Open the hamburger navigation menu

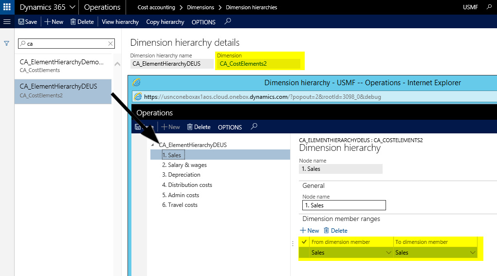pos(7,22)
